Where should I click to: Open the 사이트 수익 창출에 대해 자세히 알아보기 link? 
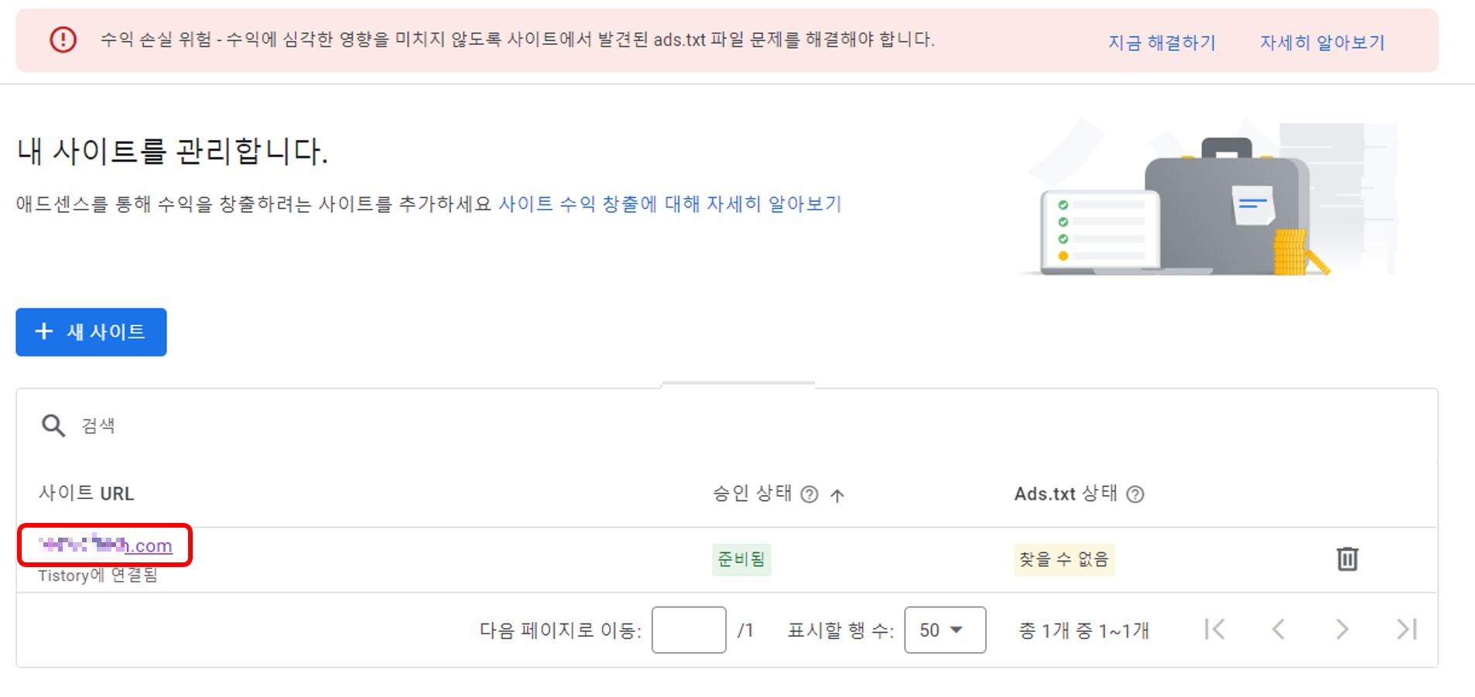point(671,203)
